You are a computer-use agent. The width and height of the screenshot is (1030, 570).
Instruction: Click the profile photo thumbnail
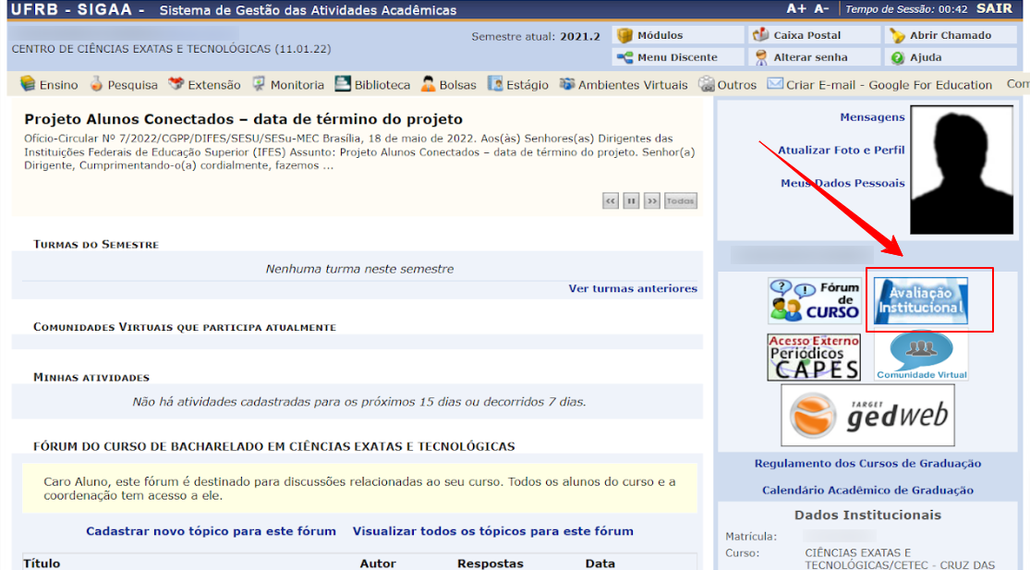(x=962, y=173)
